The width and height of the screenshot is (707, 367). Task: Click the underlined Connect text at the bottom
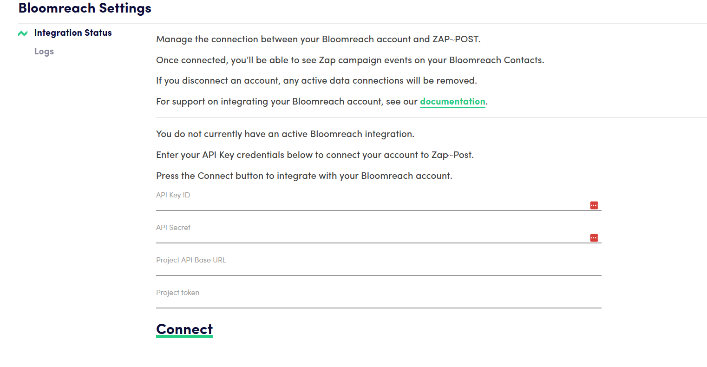(184, 329)
